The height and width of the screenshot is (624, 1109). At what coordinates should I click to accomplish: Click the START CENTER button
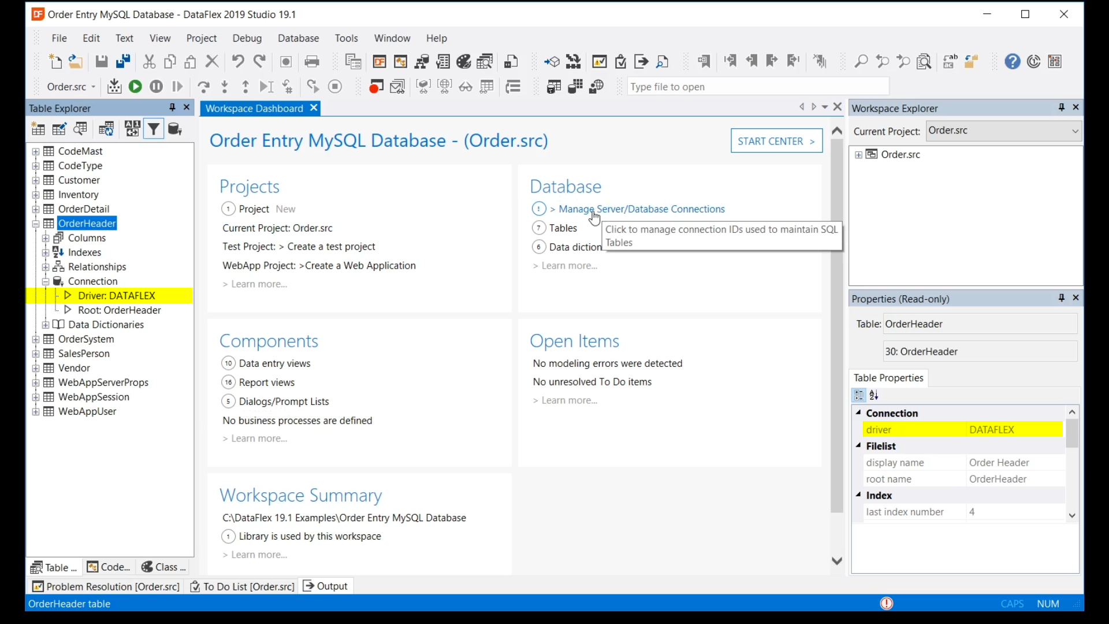point(776,141)
